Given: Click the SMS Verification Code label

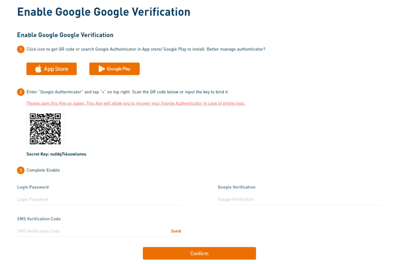Looking at the screenshot, I should pos(39,219).
